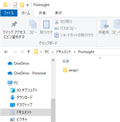The width and height of the screenshot is (120, 122).
Task: Expand the chevron before PC in breadcrumb
Action: point(41,52)
